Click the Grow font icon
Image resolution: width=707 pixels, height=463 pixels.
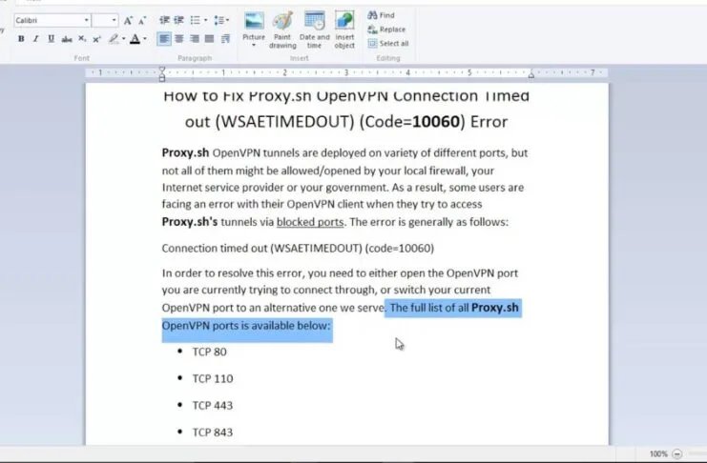tap(128, 20)
